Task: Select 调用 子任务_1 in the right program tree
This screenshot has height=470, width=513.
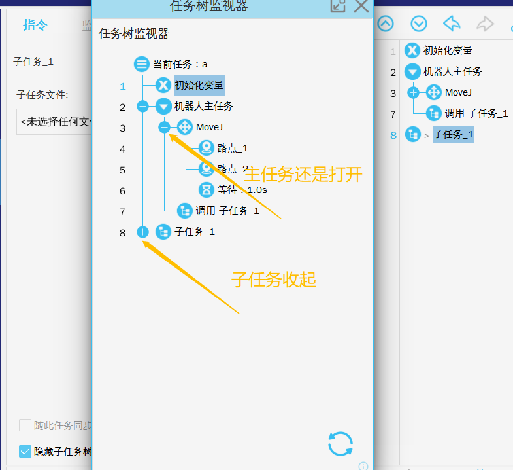Action: coord(476,113)
